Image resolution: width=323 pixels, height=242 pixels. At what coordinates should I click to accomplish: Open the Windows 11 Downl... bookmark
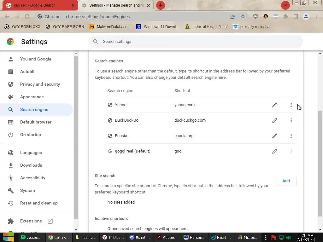[158, 27]
